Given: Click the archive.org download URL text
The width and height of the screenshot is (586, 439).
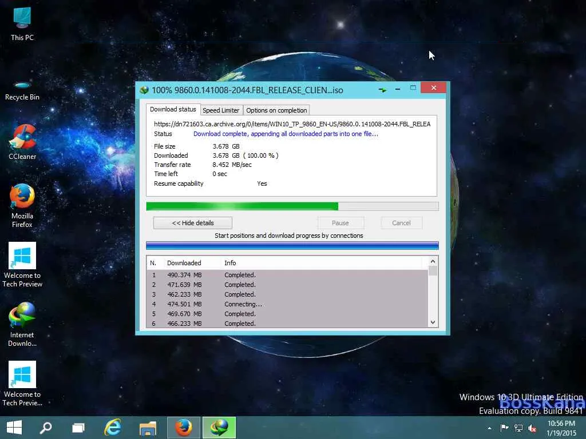Looking at the screenshot, I should pyautogui.click(x=292, y=124).
